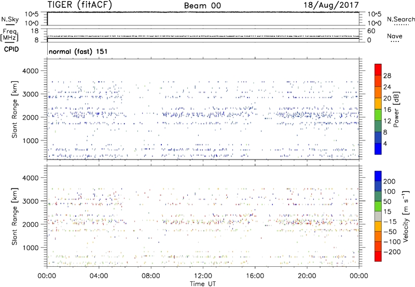Screen dimensions: 415x287
Task: Click the blue top Velocity colorbar segment
Action: point(378,176)
